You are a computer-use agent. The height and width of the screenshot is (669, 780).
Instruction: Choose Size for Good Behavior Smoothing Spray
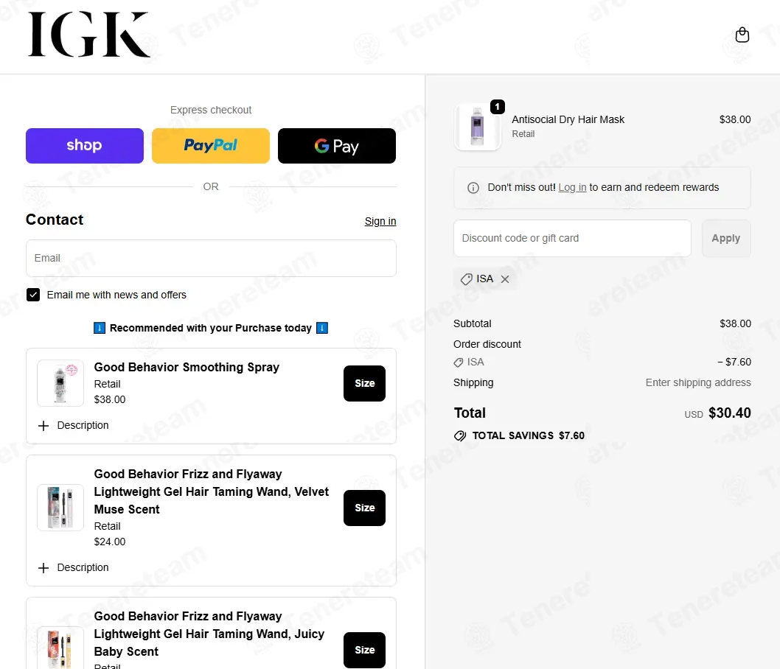[x=365, y=383]
